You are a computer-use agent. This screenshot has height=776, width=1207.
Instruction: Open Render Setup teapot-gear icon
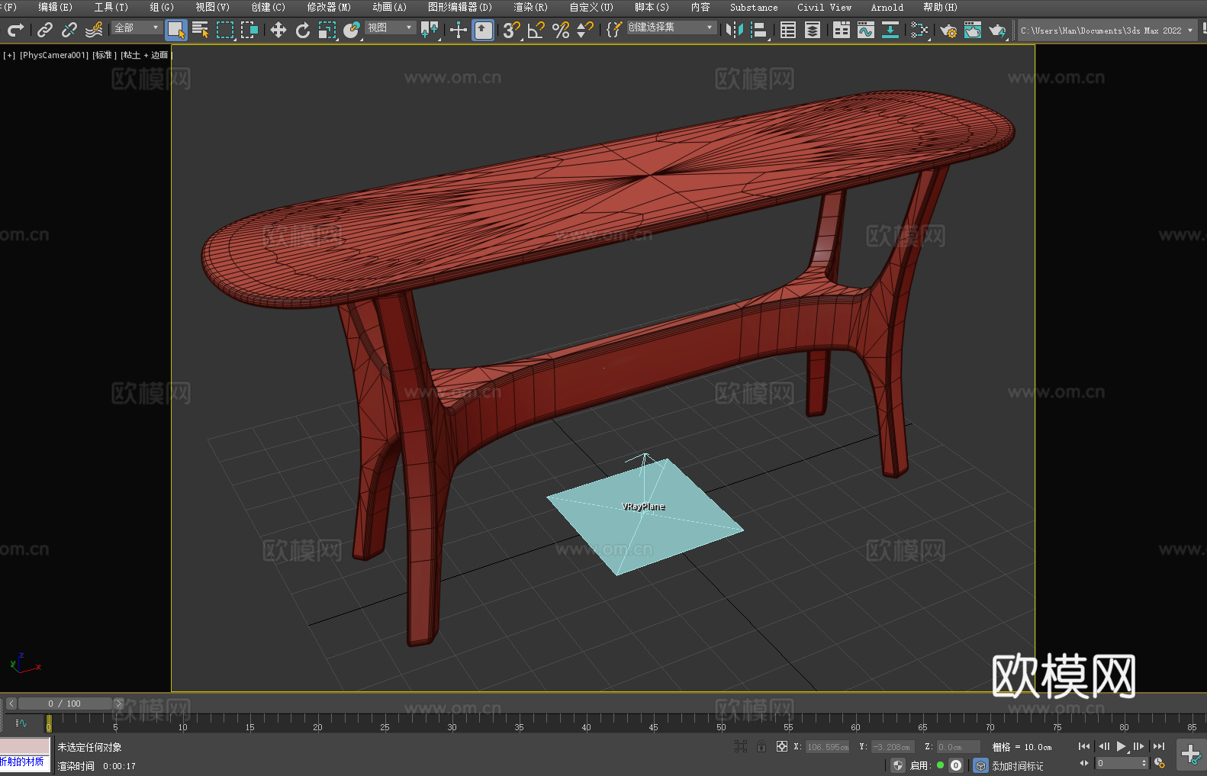948,30
